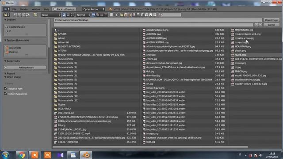Screen dimensions: 283x159
Task: Collapse the System Bookmarks panel
Action: tap(5, 40)
